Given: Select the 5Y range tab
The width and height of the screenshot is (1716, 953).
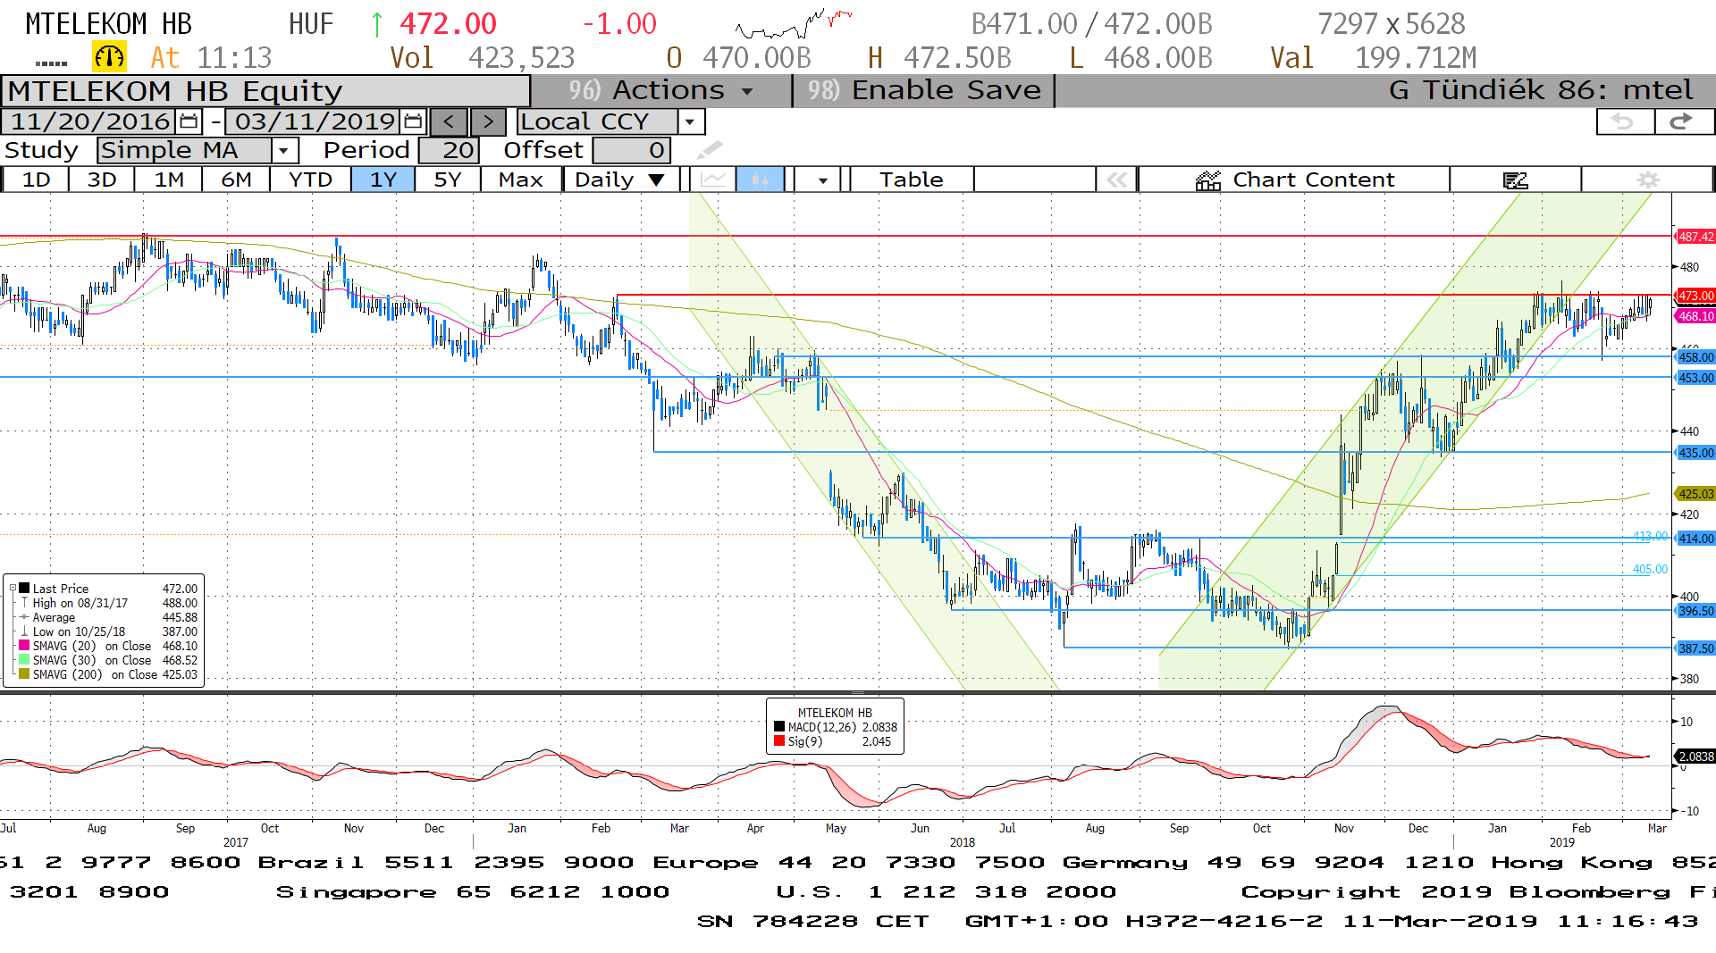Looking at the screenshot, I should 448,180.
